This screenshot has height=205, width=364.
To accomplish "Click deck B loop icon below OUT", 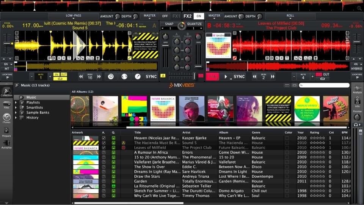I will click(322, 79).
